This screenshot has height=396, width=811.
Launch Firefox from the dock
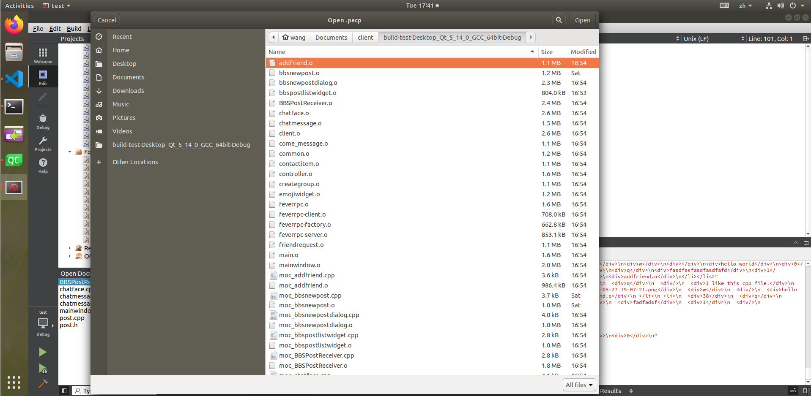click(14, 25)
